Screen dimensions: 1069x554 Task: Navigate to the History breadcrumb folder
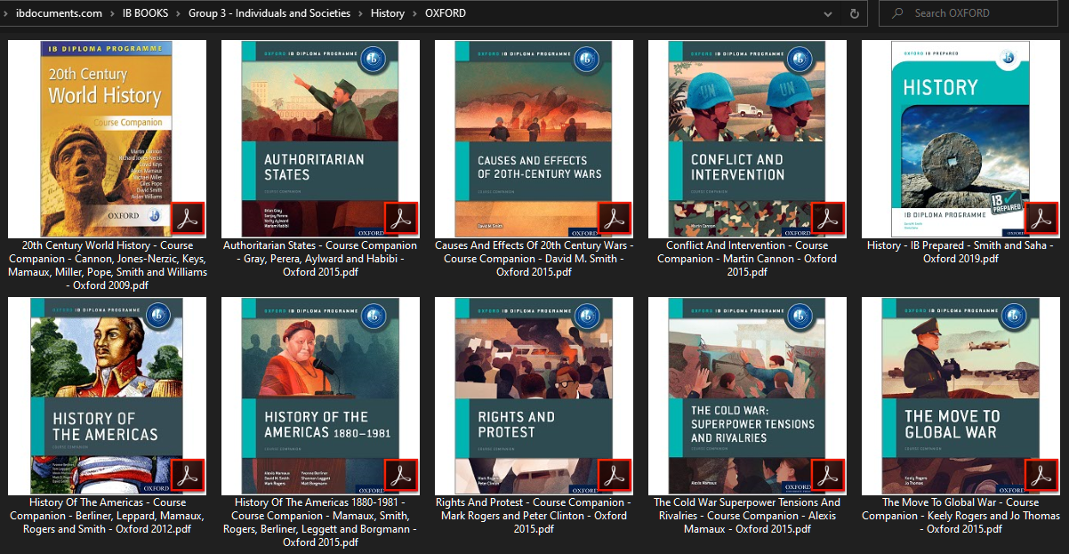387,13
